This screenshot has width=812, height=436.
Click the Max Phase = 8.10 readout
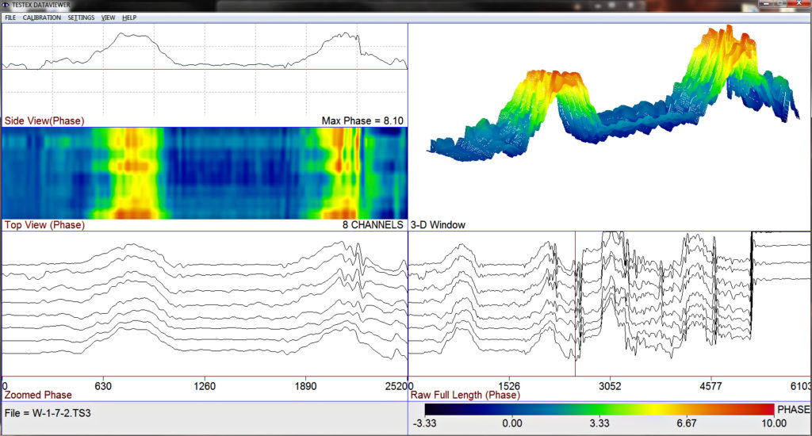(x=362, y=120)
